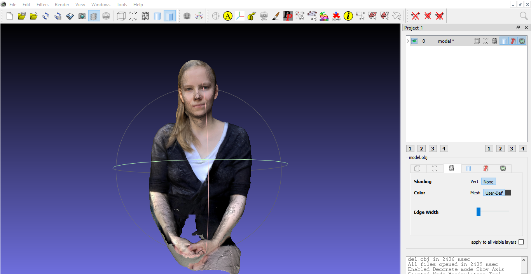
Task: Click right-group view button 4
Action: [523, 148]
